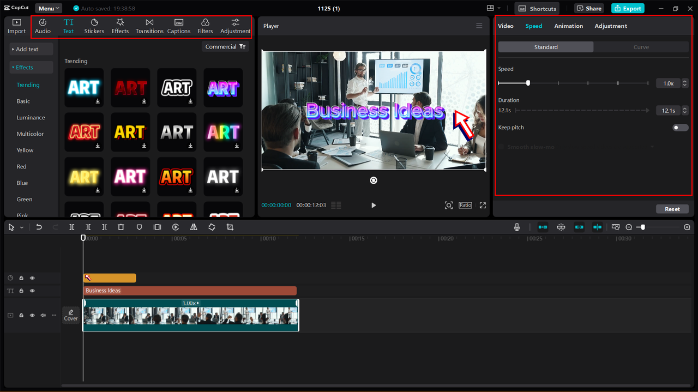Open the layout dropdown in title bar
This screenshot has width=698, height=392.
494,8
